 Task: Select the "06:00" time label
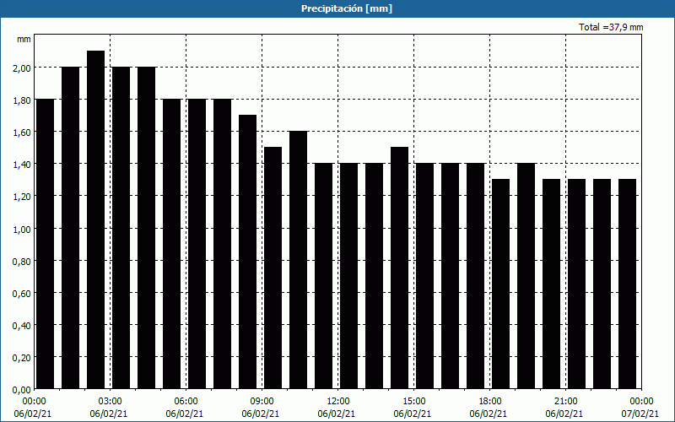pos(186,402)
